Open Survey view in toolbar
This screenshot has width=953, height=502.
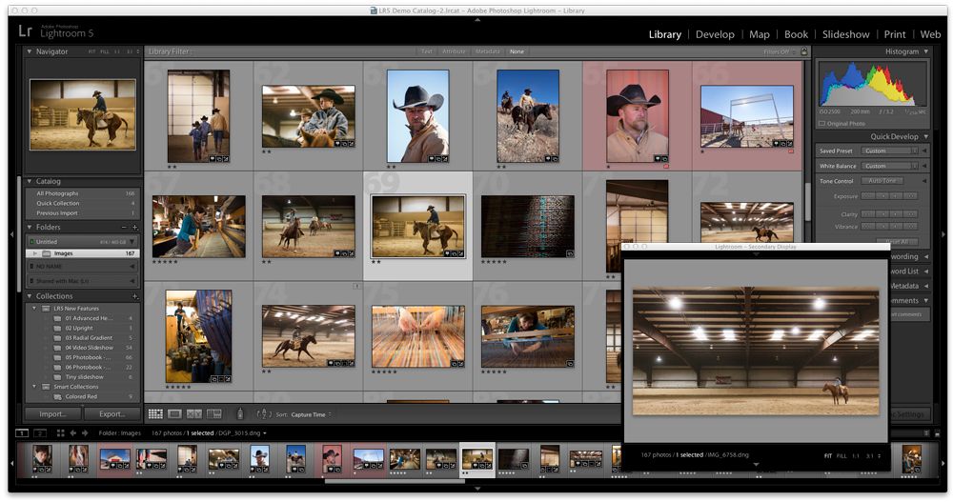point(213,414)
